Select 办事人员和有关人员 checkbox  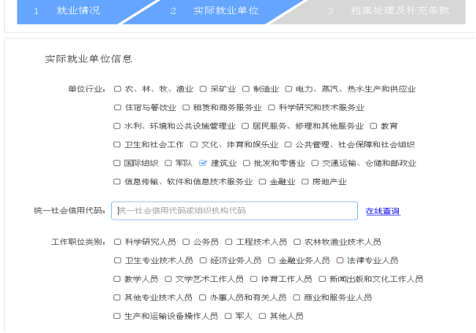[x=202, y=298]
